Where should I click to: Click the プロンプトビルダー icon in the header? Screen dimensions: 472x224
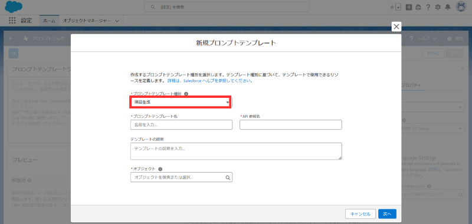(x=26, y=38)
